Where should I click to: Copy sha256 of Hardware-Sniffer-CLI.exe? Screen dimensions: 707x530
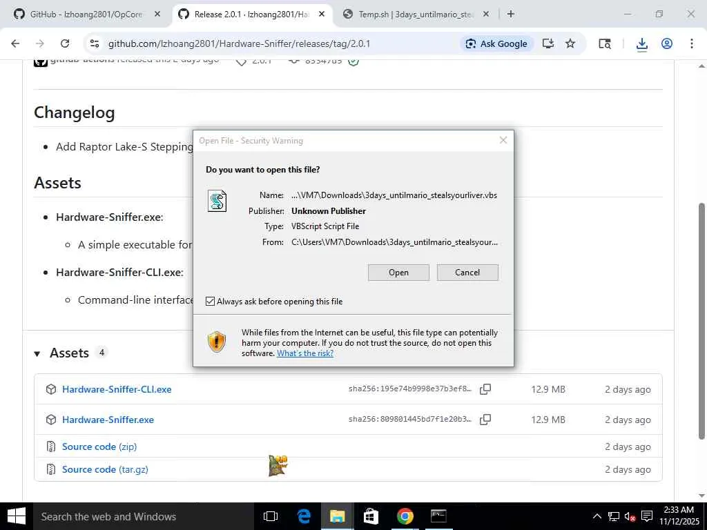click(x=485, y=389)
